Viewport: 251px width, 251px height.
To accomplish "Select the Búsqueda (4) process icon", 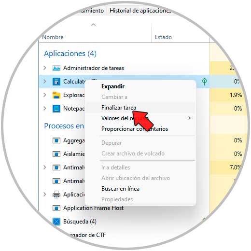I will [x=56, y=222].
